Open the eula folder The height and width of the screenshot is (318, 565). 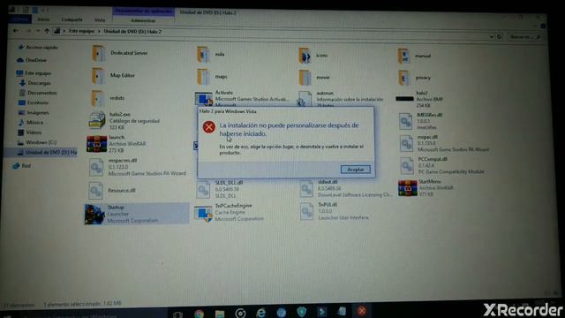(211, 55)
